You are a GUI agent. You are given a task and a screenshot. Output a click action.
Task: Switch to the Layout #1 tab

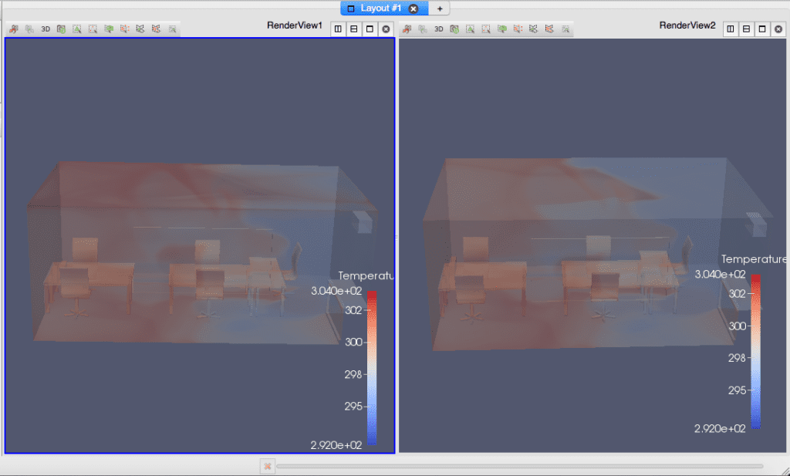coord(376,8)
